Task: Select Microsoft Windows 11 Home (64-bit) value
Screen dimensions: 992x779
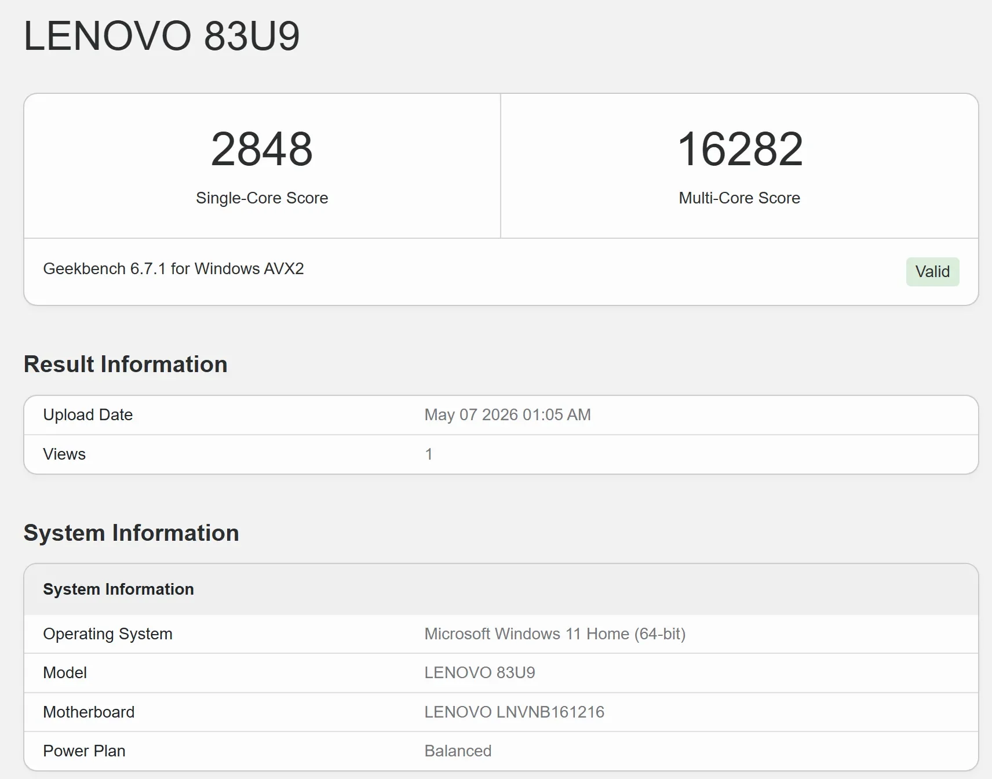Action: point(555,634)
